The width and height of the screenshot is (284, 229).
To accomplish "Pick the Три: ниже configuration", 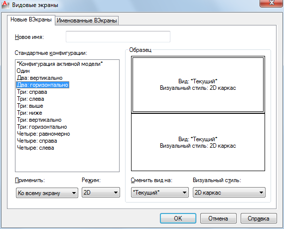I will coord(29,113).
